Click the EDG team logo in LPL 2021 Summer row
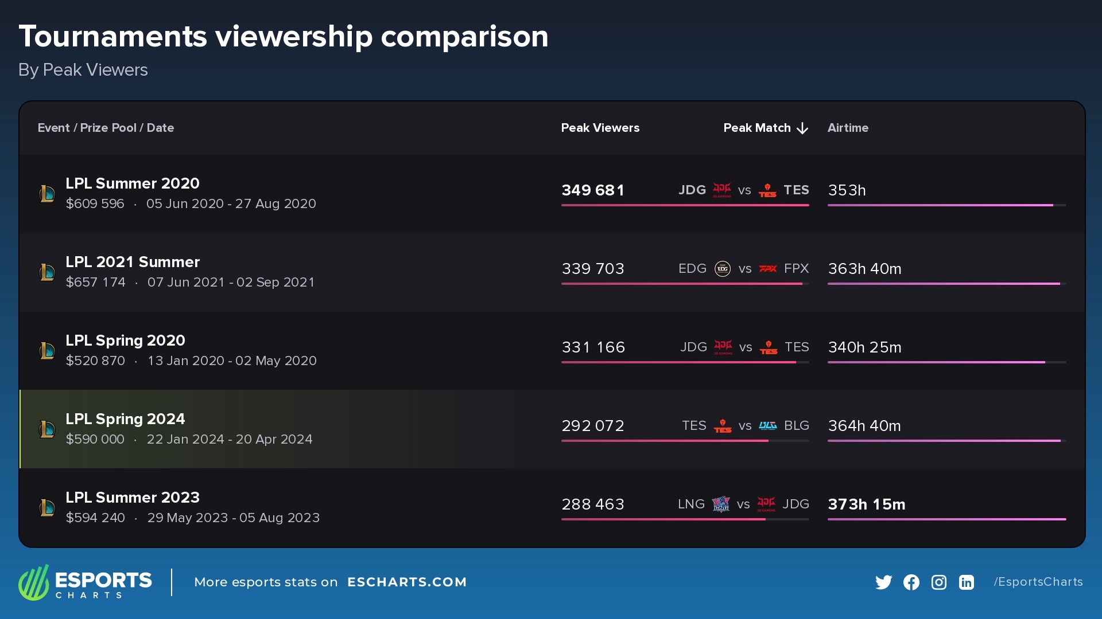This screenshot has height=619, width=1102. 722,268
